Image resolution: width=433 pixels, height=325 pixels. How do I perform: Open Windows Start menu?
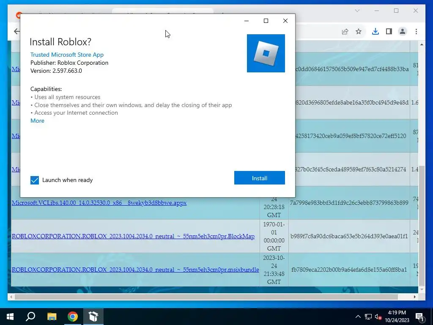coord(10,317)
